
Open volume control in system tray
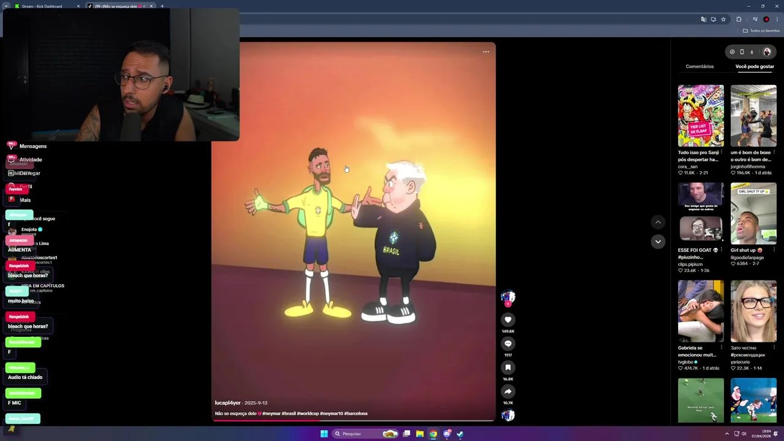click(x=744, y=434)
